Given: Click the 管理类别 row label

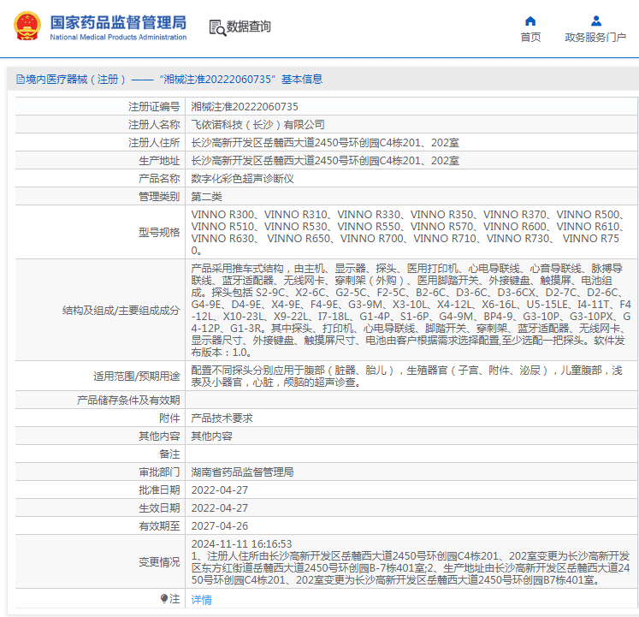Looking at the screenshot, I should pyautogui.click(x=159, y=197).
